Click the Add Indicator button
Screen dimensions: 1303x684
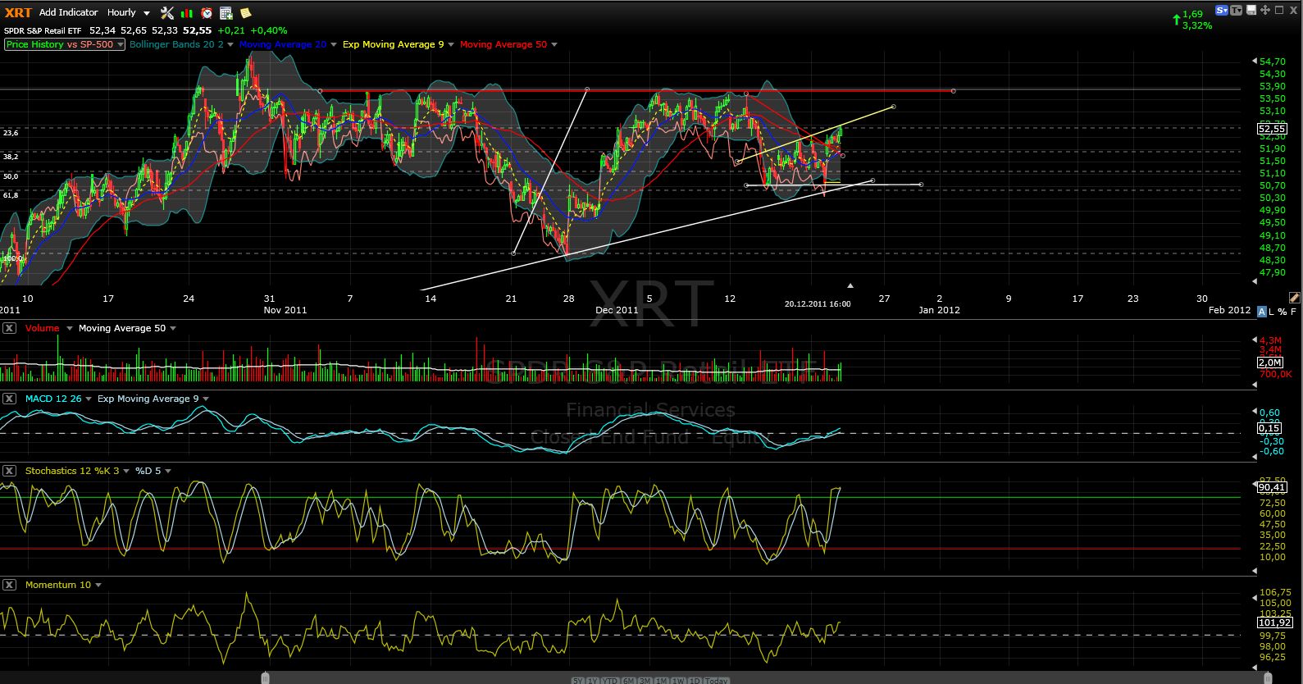click(68, 12)
